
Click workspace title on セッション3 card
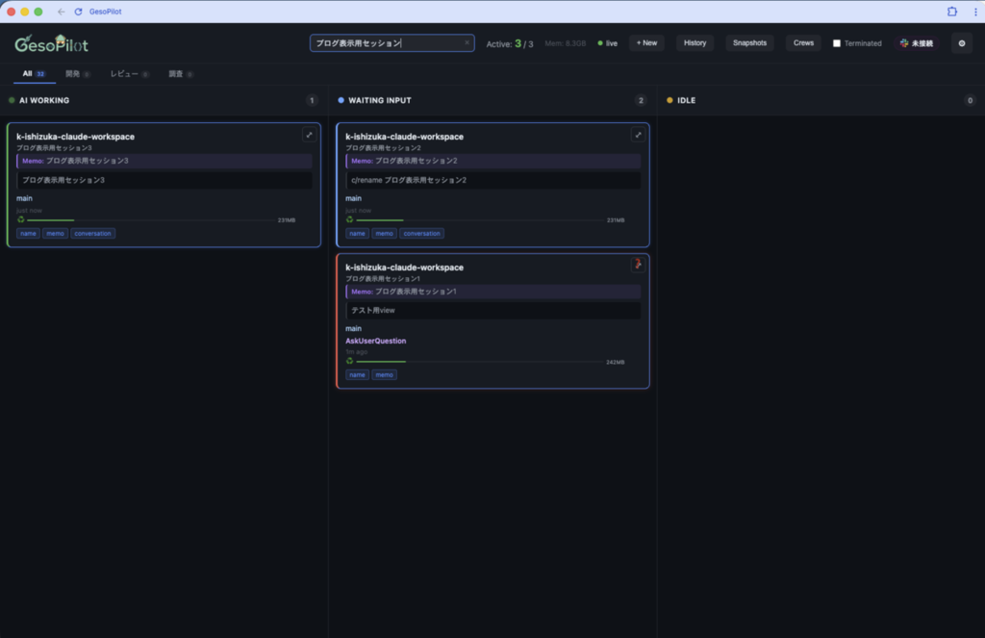[75, 137]
